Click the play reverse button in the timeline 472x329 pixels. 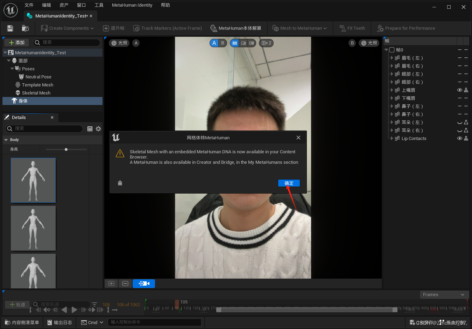pos(64,310)
